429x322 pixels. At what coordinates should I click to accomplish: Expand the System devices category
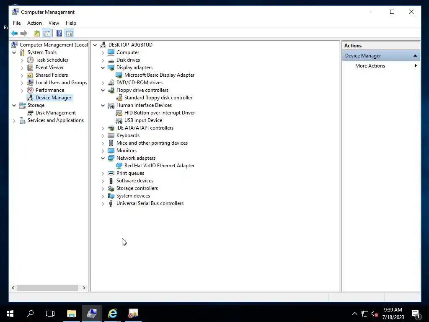pyautogui.click(x=103, y=196)
